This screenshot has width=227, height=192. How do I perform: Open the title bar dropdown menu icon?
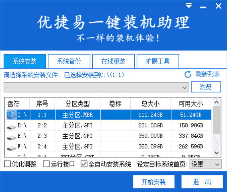(189, 6)
